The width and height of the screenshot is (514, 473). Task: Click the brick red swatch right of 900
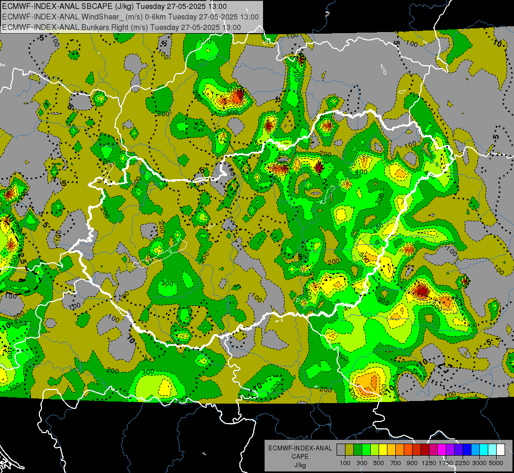pos(417,450)
